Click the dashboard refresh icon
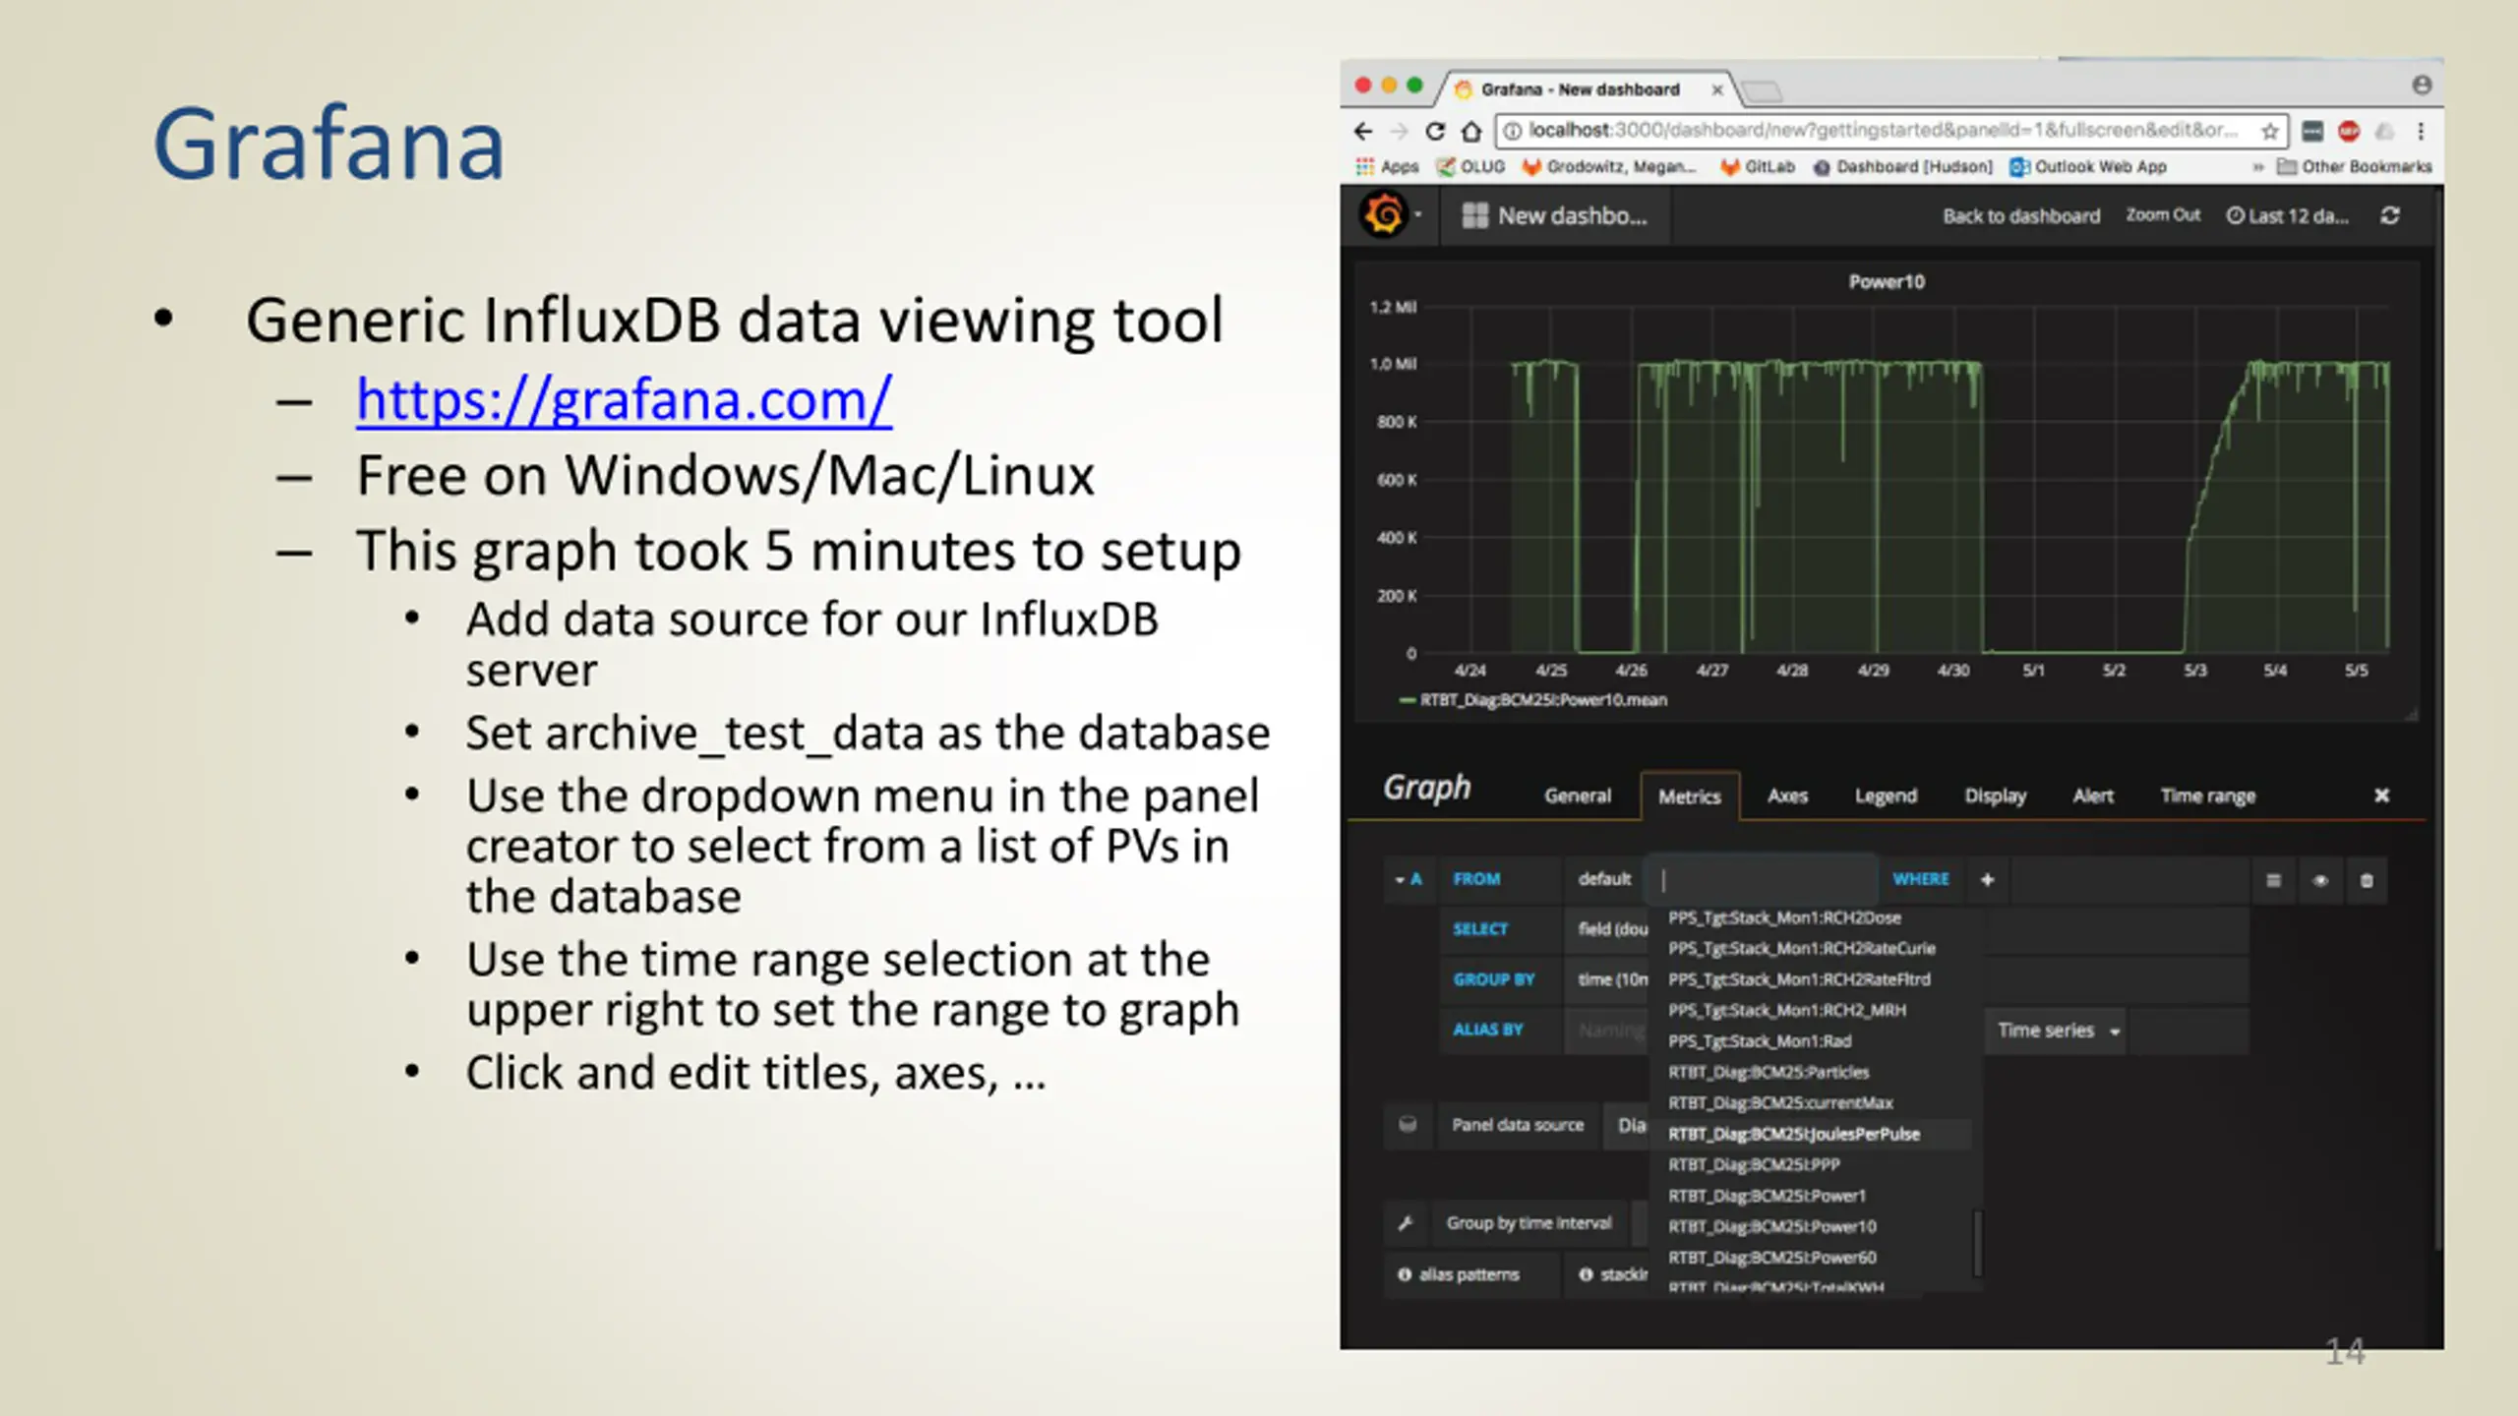Screen dimensions: 2518x1416 click(x=2390, y=215)
